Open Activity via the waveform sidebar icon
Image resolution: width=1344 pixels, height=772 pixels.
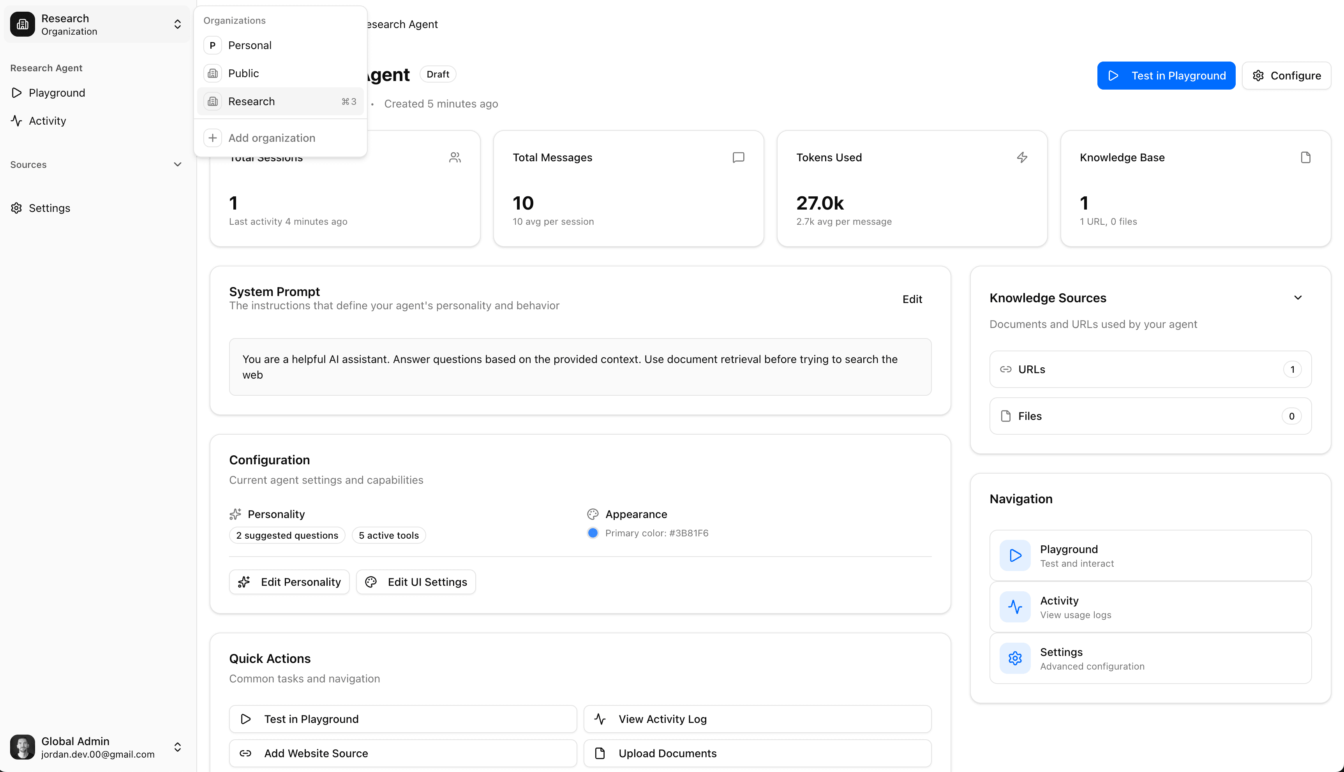click(x=16, y=120)
